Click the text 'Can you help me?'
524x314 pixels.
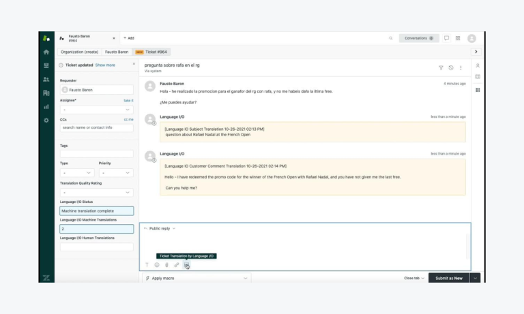(x=181, y=188)
